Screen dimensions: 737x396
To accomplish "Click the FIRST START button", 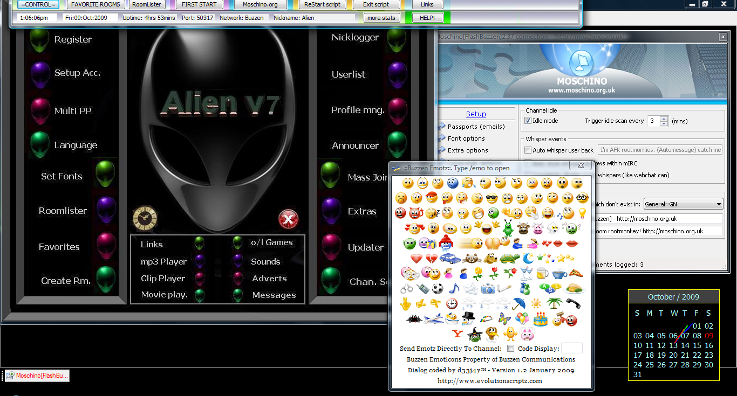I will coord(199,4).
